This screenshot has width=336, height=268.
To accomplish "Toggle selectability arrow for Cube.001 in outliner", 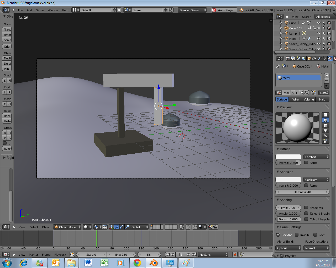I will 324,28.
